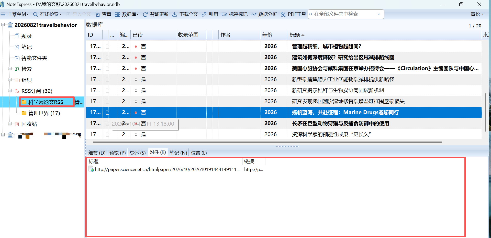The image size is (491, 238).
Task: Toggle read status of 资深科学家 row
Action: tap(136, 134)
